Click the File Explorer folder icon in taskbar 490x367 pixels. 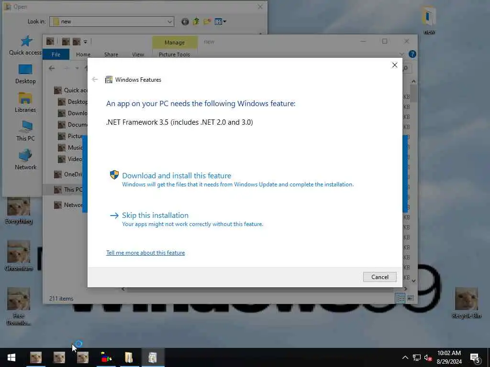pos(129,357)
